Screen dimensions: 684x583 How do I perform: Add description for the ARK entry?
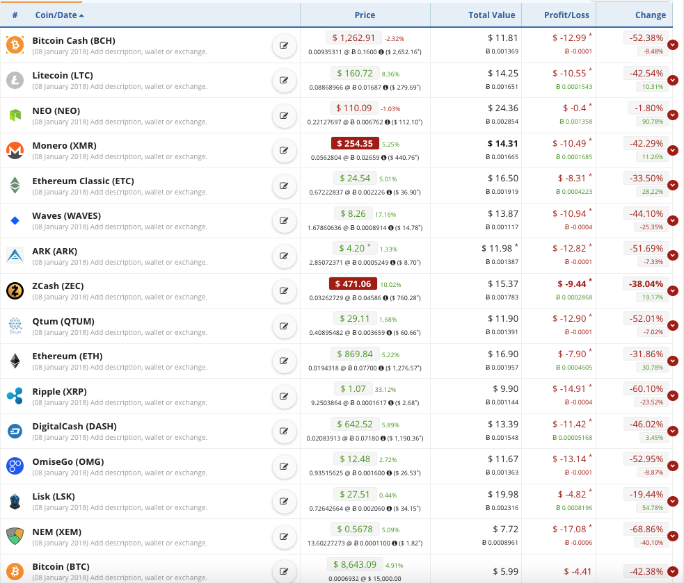(x=148, y=262)
